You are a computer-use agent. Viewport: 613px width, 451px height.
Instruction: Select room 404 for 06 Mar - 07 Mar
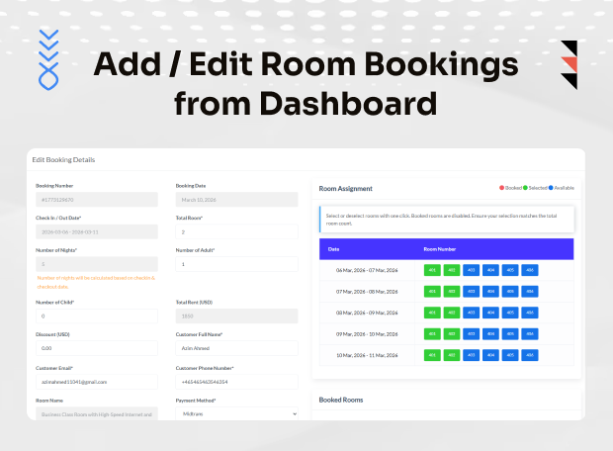tap(490, 270)
